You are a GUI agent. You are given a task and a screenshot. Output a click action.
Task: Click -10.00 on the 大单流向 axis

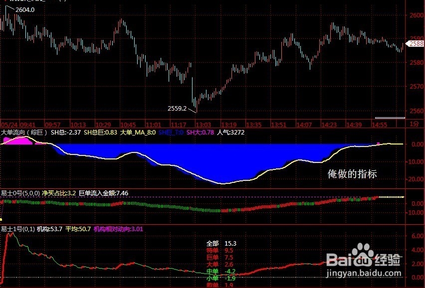(x=415, y=162)
